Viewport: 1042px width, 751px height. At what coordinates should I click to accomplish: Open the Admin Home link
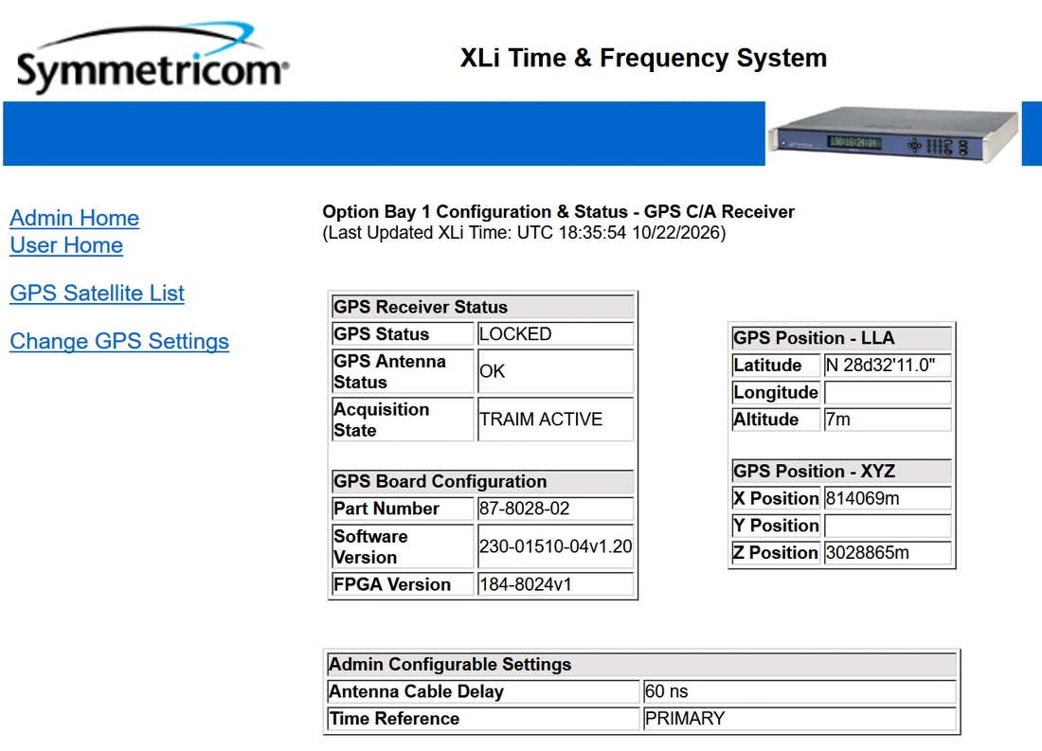click(x=75, y=218)
